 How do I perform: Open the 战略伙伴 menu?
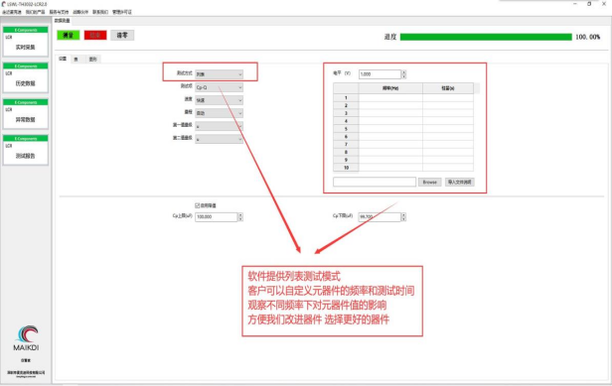[x=80, y=12]
